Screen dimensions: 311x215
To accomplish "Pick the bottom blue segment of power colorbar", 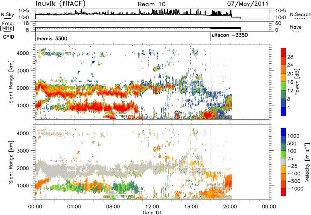I will (283, 111).
